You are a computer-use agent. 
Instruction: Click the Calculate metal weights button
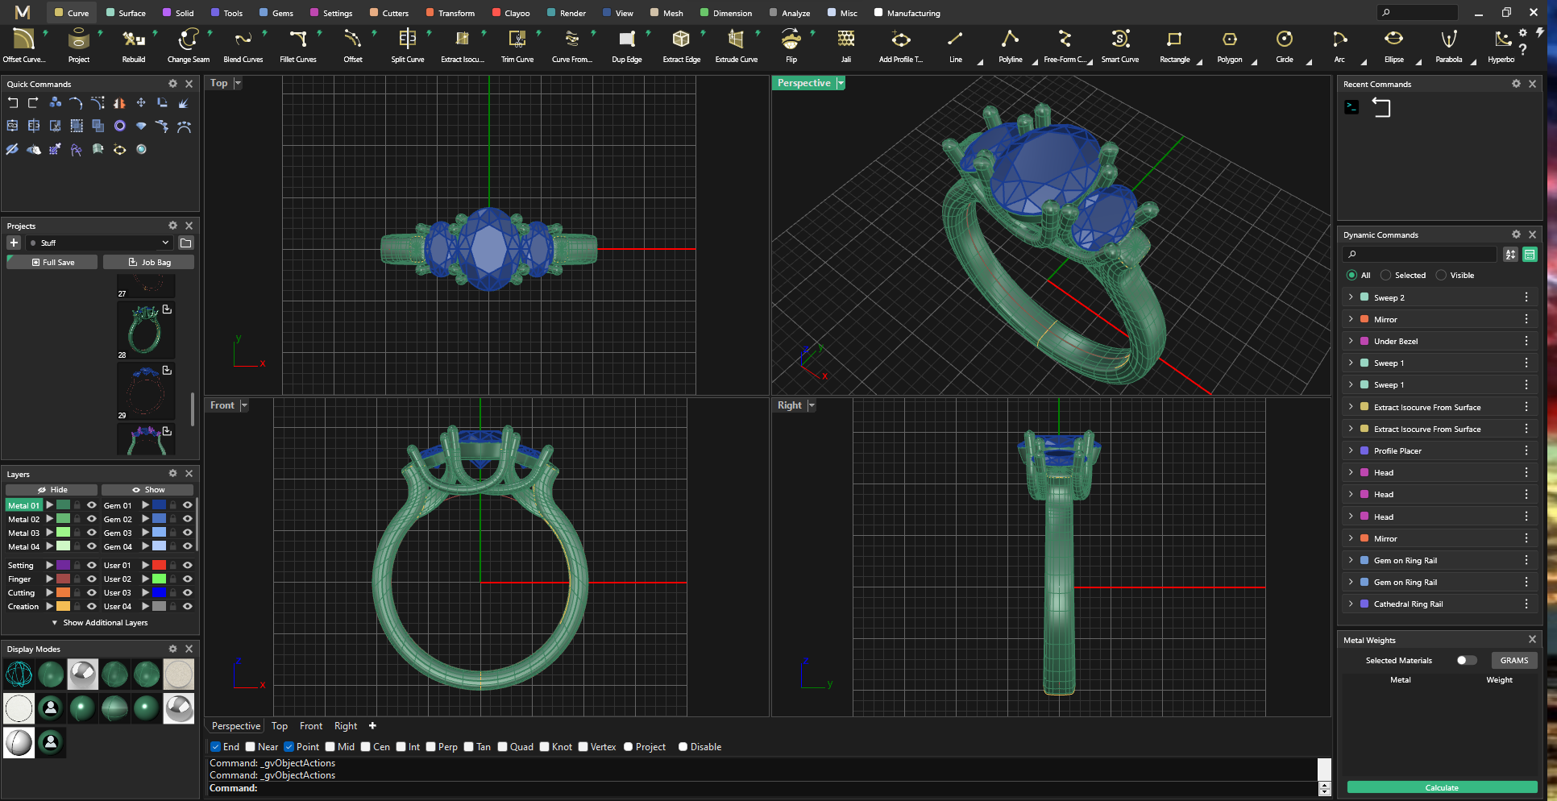tap(1442, 788)
